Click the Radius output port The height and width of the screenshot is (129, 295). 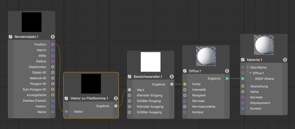(x=53, y=61)
